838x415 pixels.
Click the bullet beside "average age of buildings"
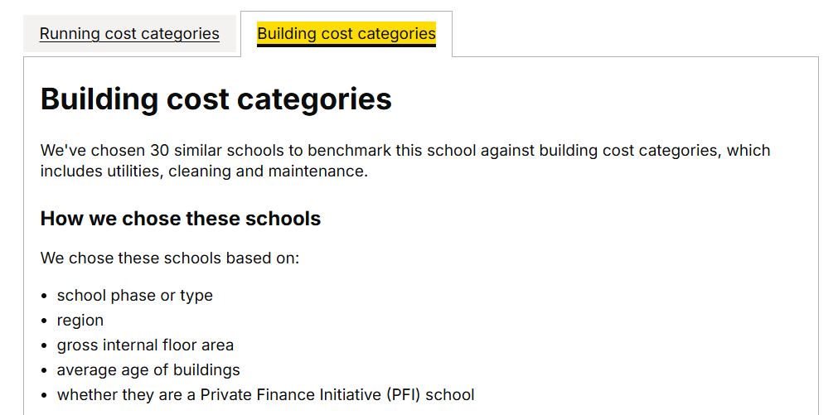click(45, 370)
